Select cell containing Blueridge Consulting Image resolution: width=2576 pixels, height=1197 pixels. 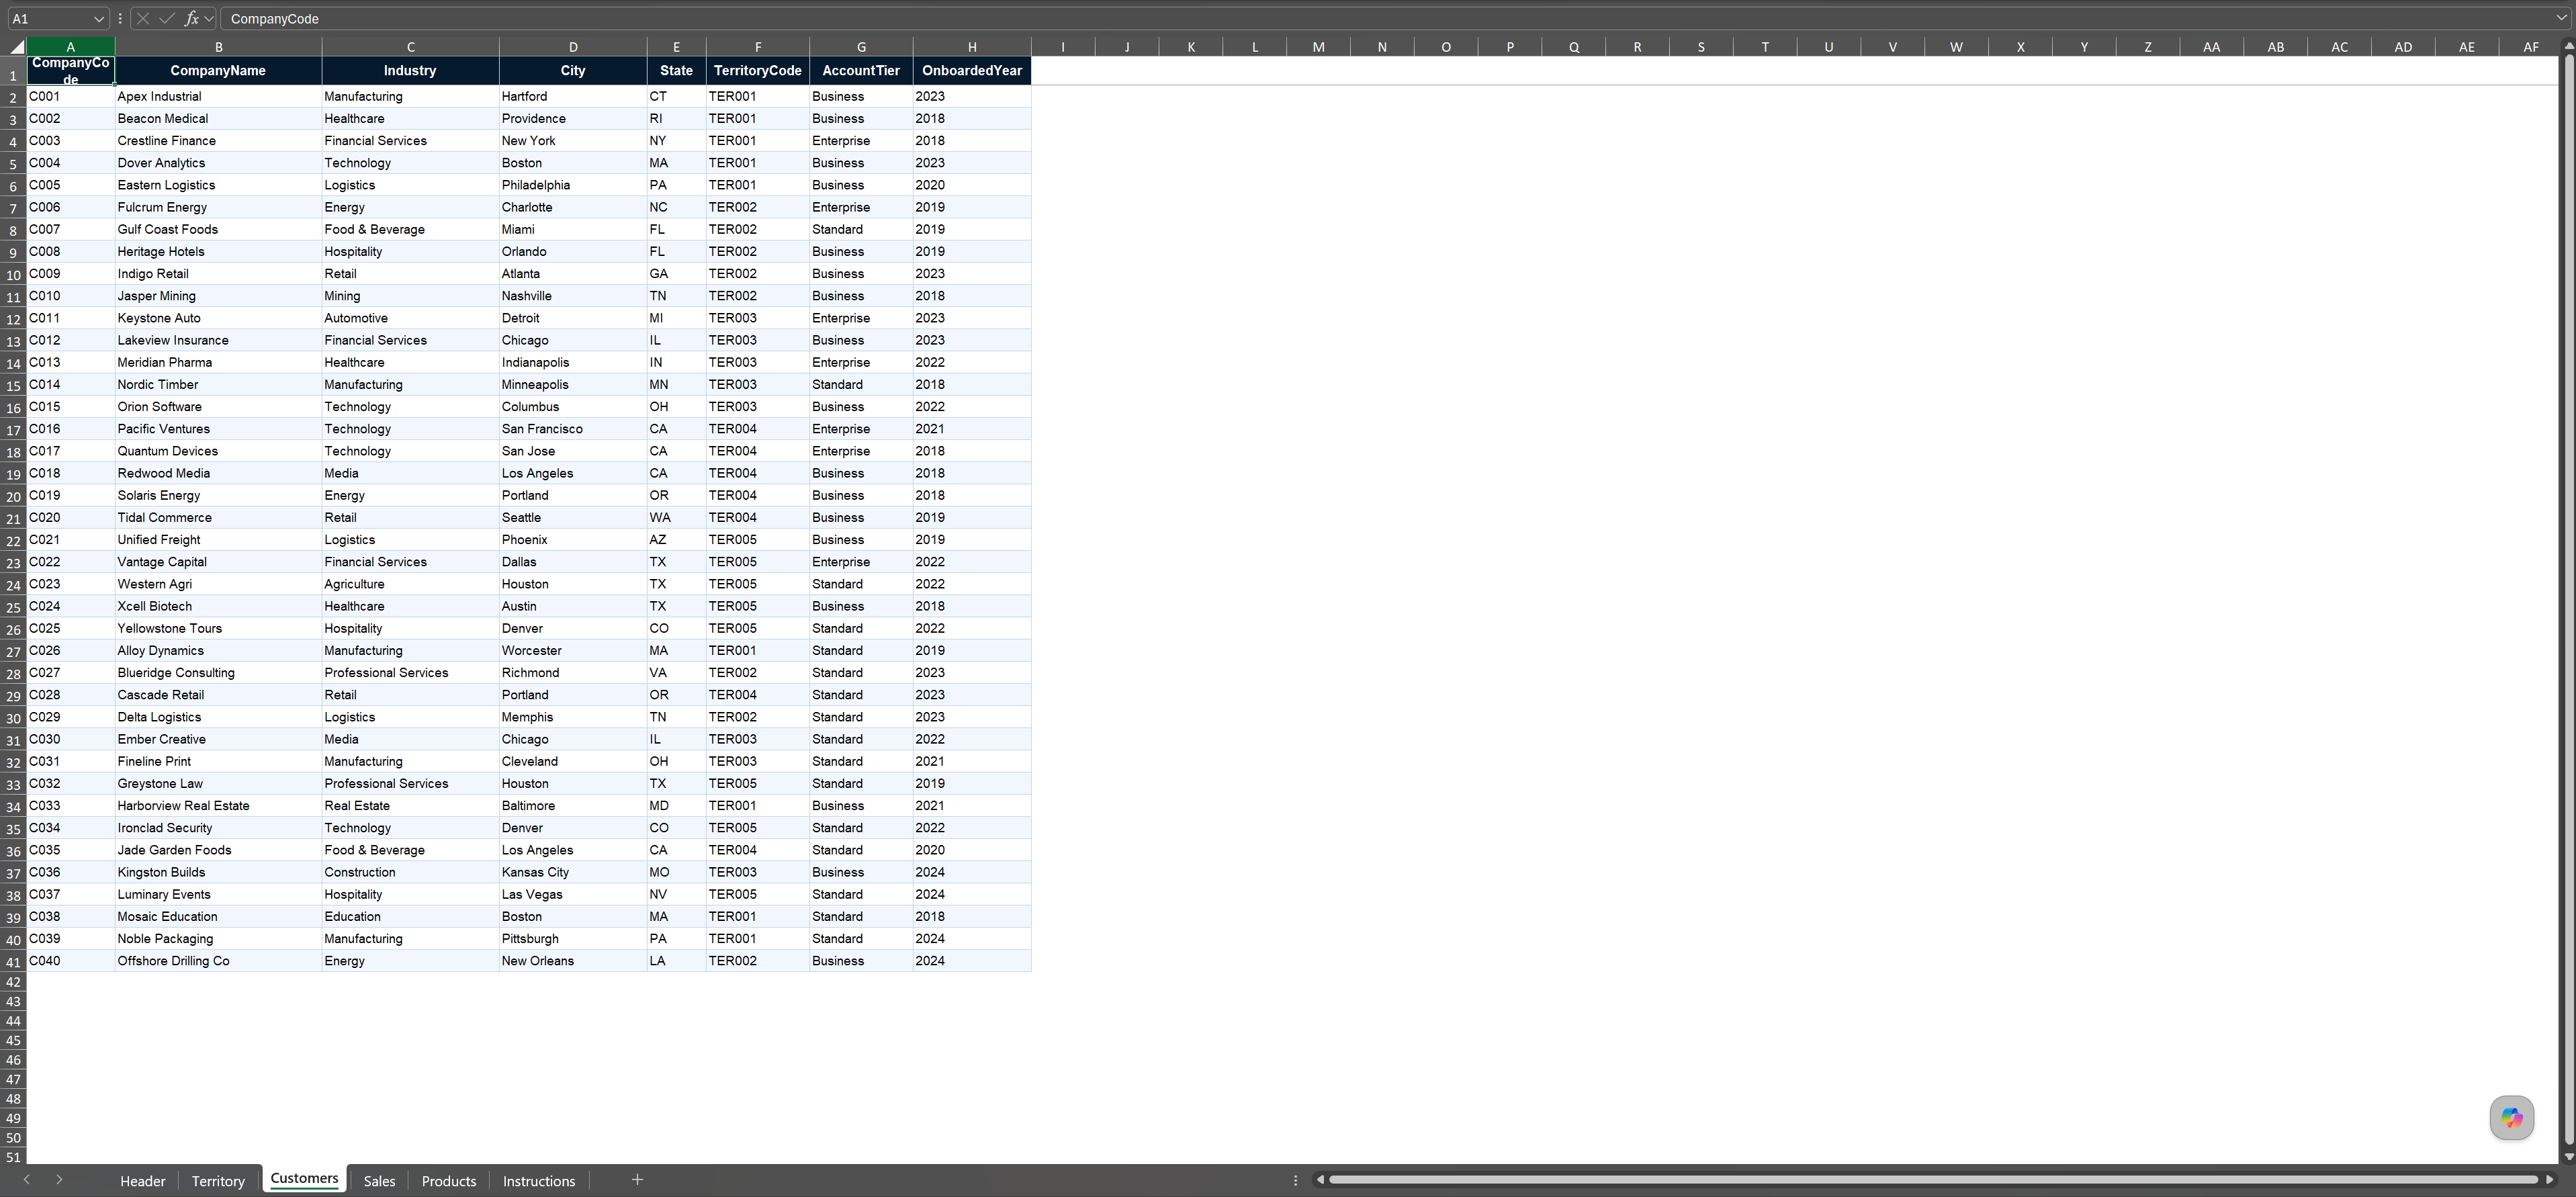tap(218, 673)
